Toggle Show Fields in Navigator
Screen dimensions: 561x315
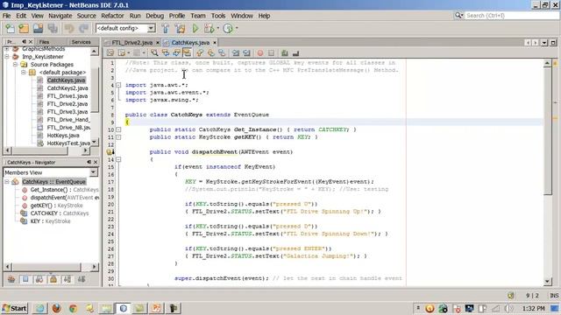coord(25,279)
